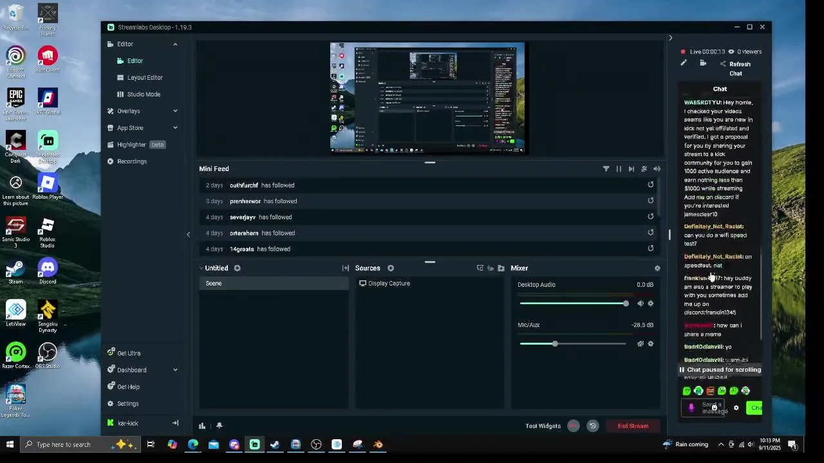Open Mic/Aux source settings gear

pos(650,344)
